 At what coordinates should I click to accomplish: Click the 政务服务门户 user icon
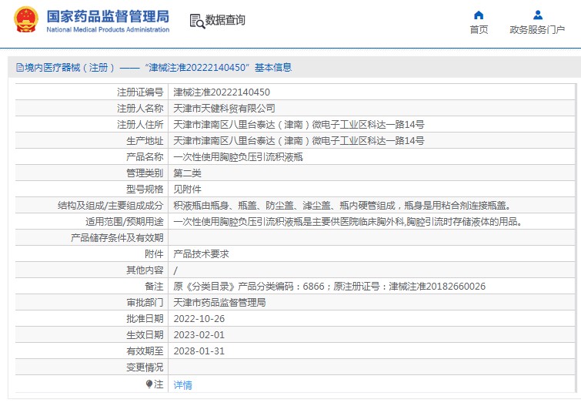tap(538, 15)
